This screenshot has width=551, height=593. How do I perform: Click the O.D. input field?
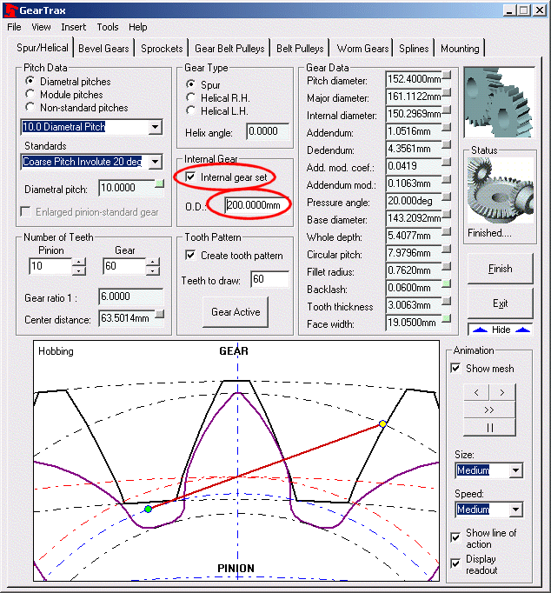pos(256,205)
